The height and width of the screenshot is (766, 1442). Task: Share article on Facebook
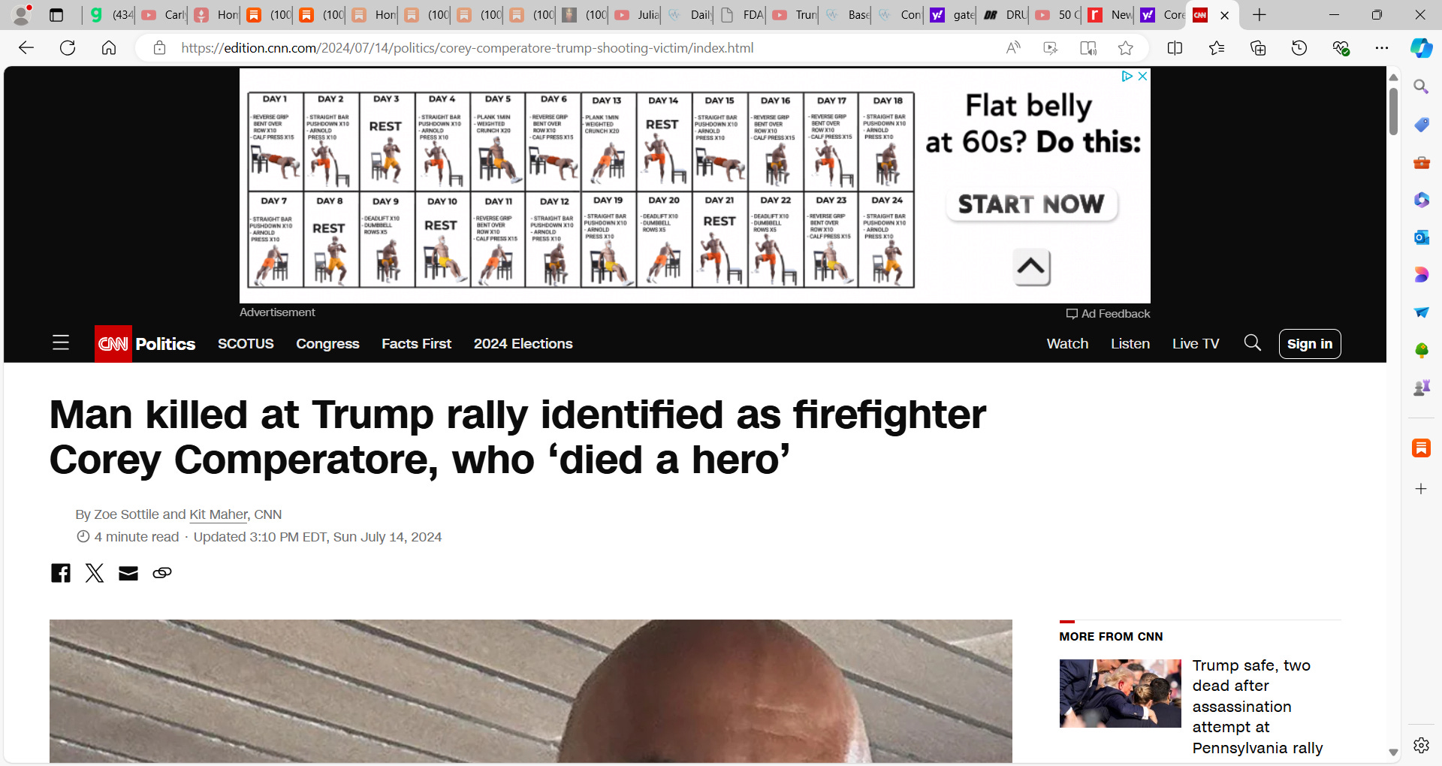61,573
